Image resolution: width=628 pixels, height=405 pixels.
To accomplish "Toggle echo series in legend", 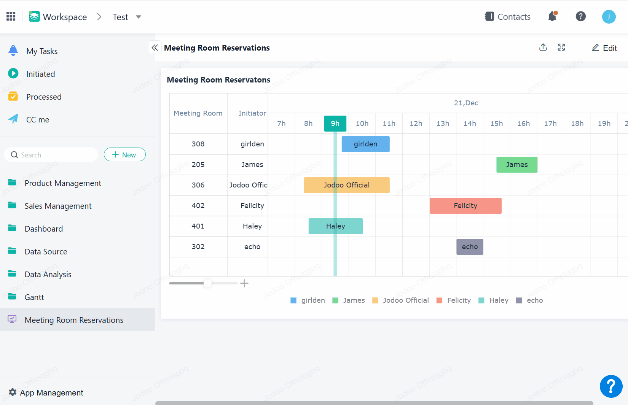I will pyautogui.click(x=529, y=300).
